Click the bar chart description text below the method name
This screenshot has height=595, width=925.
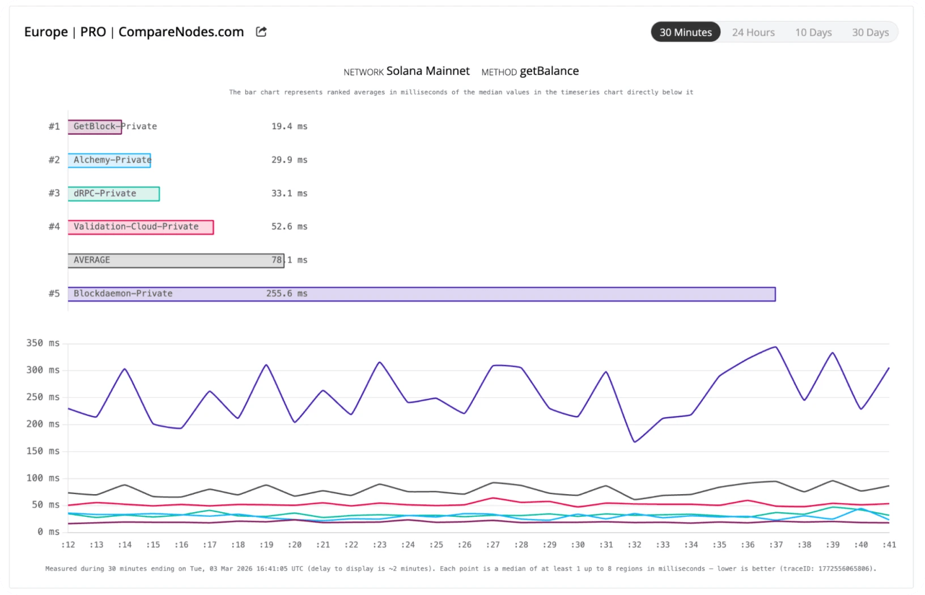[x=461, y=92]
